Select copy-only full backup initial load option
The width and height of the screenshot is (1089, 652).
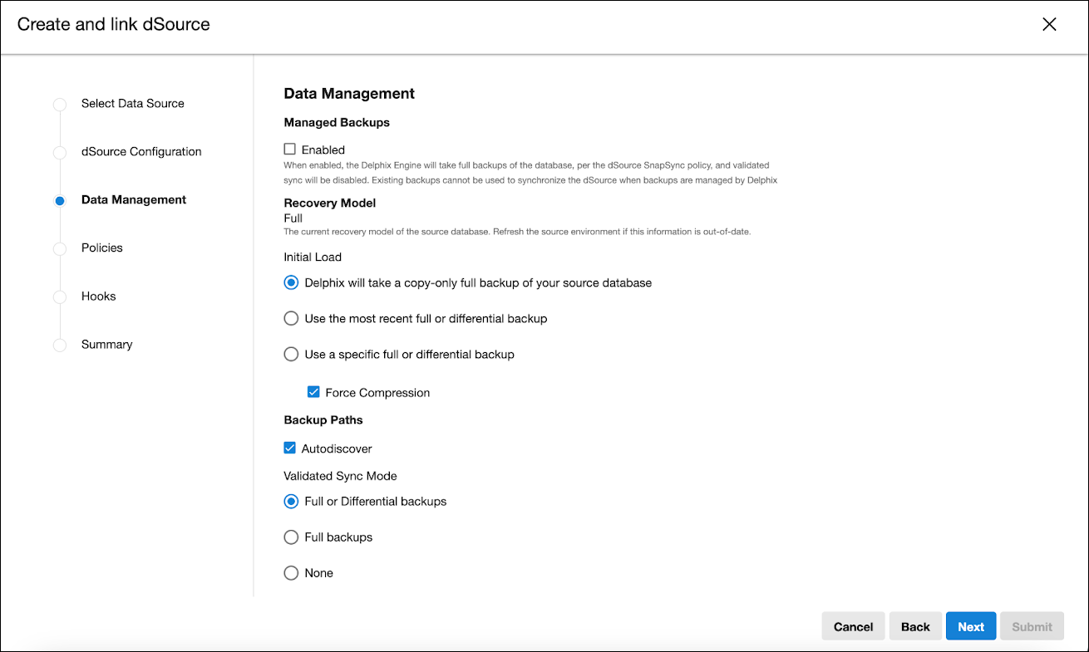[291, 282]
